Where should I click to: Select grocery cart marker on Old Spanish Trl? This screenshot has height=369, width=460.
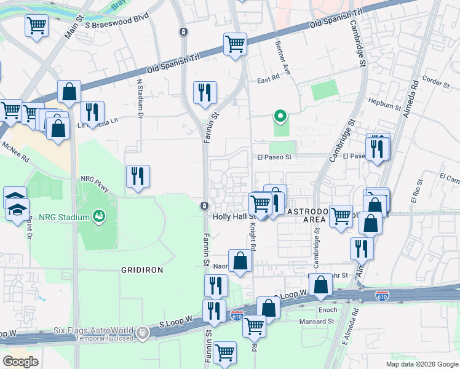pyautogui.click(x=235, y=45)
